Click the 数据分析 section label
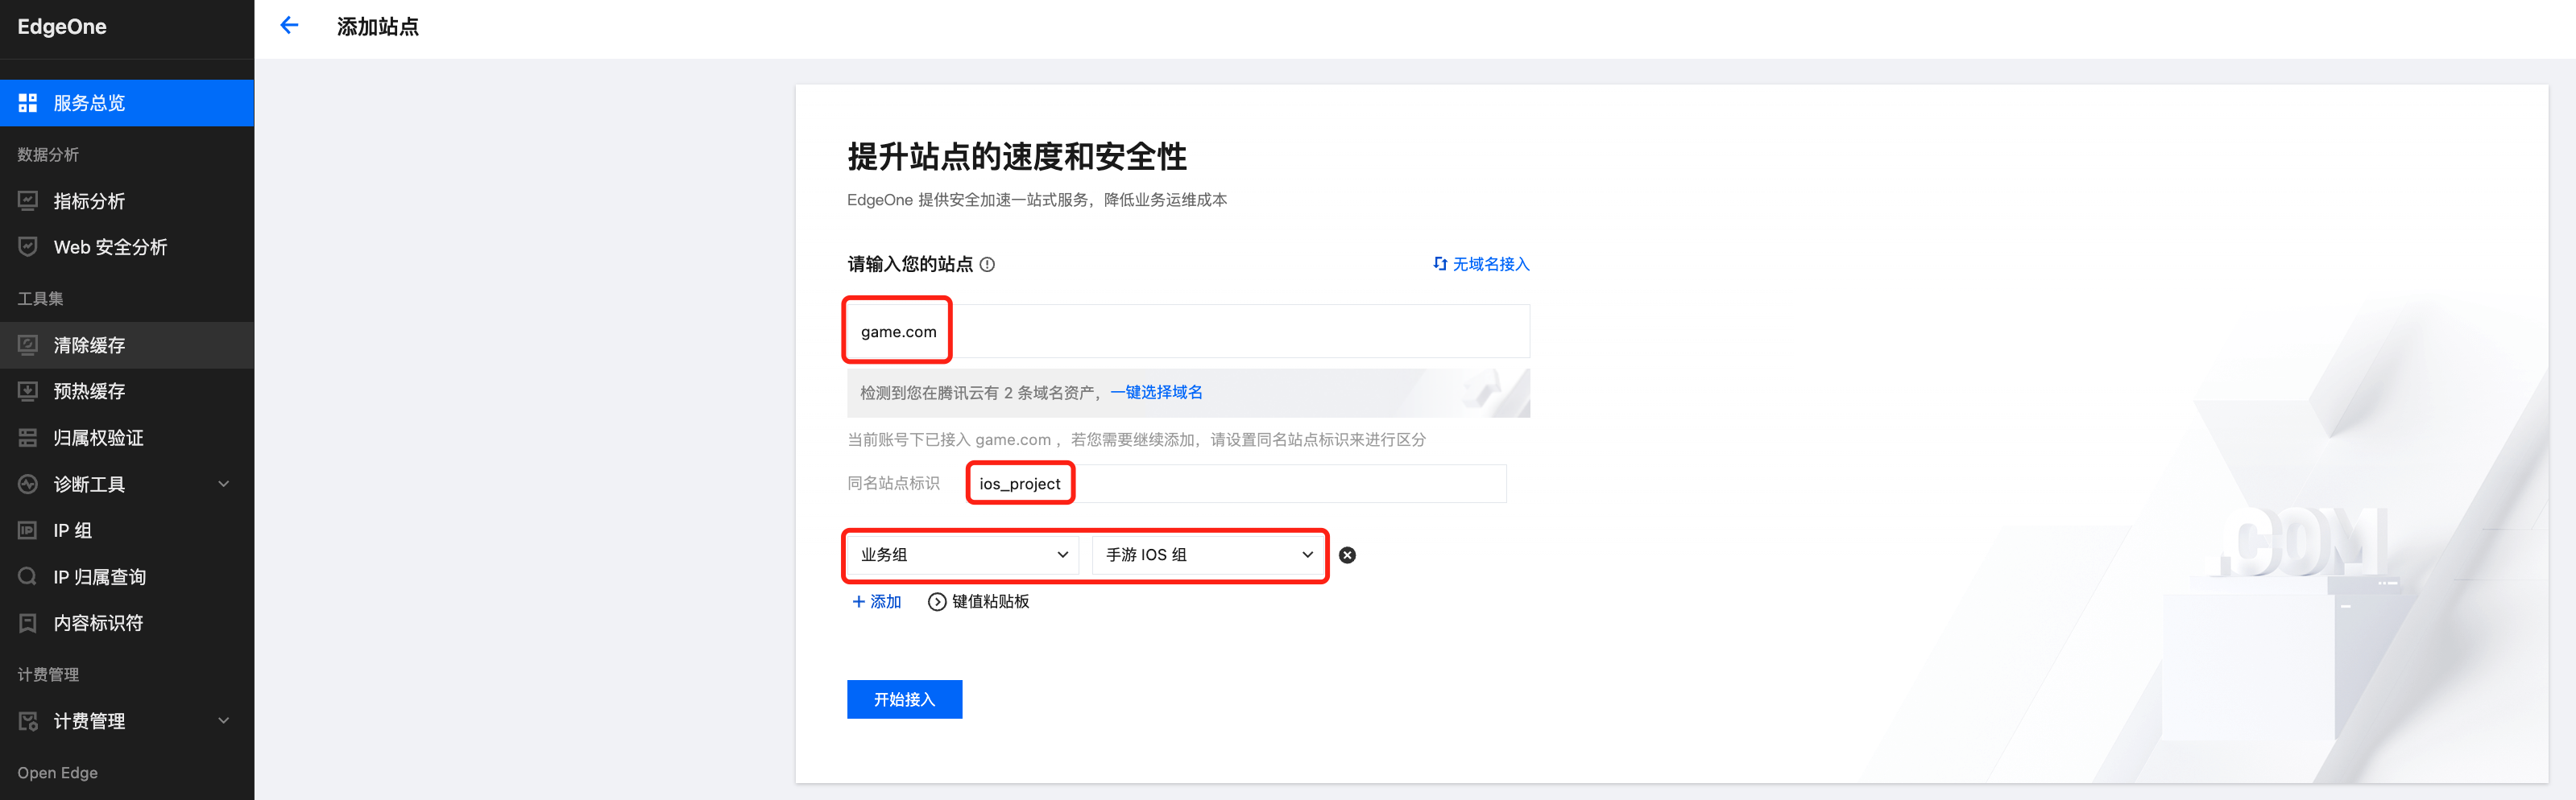 pos(48,155)
